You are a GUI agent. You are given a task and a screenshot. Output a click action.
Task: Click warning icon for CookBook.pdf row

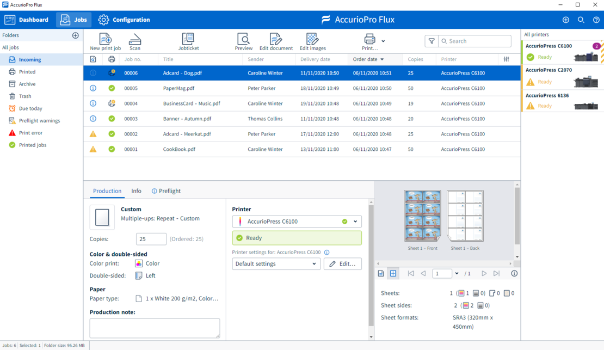93,149
